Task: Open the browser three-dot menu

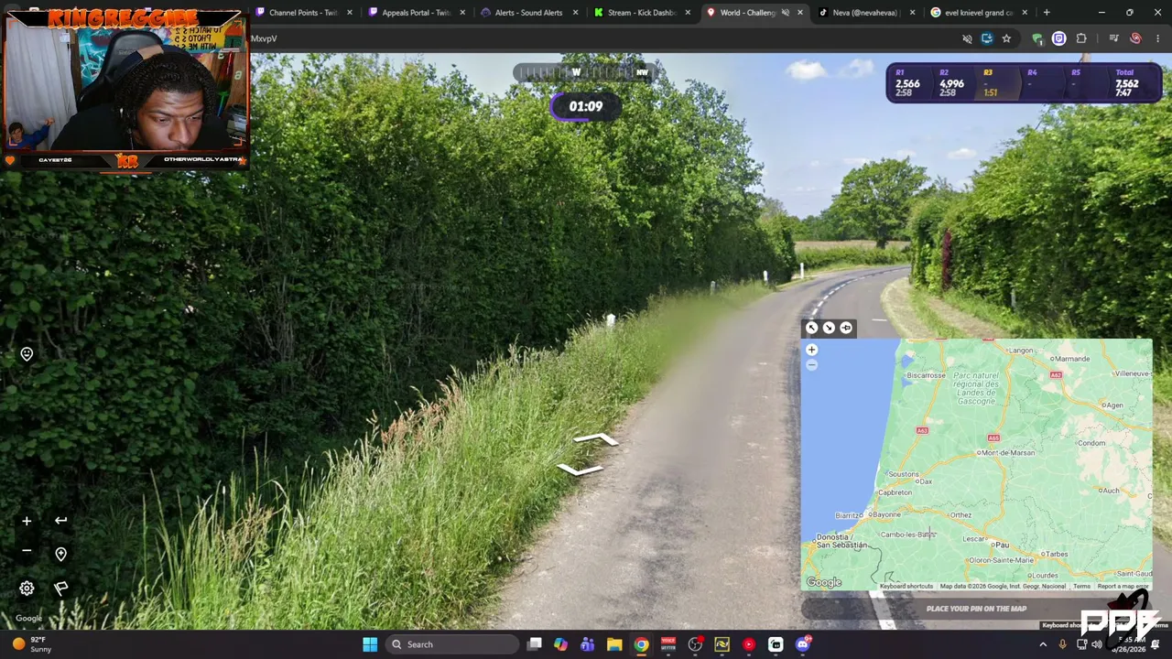Action: click(1158, 38)
